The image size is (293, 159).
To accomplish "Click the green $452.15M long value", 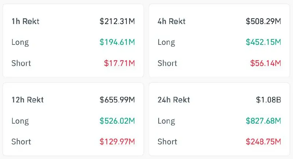I will 263,42.
